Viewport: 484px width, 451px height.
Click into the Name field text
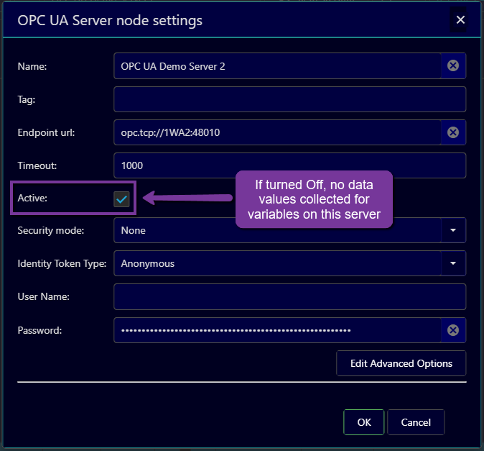(x=276, y=66)
